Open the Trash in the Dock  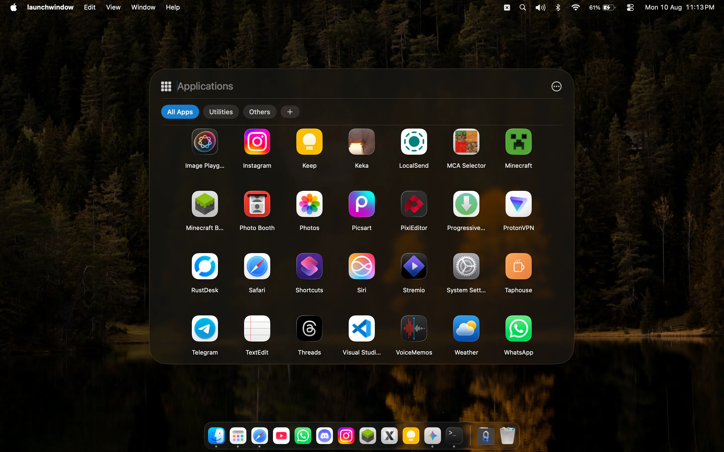pyautogui.click(x=507, y=436)
